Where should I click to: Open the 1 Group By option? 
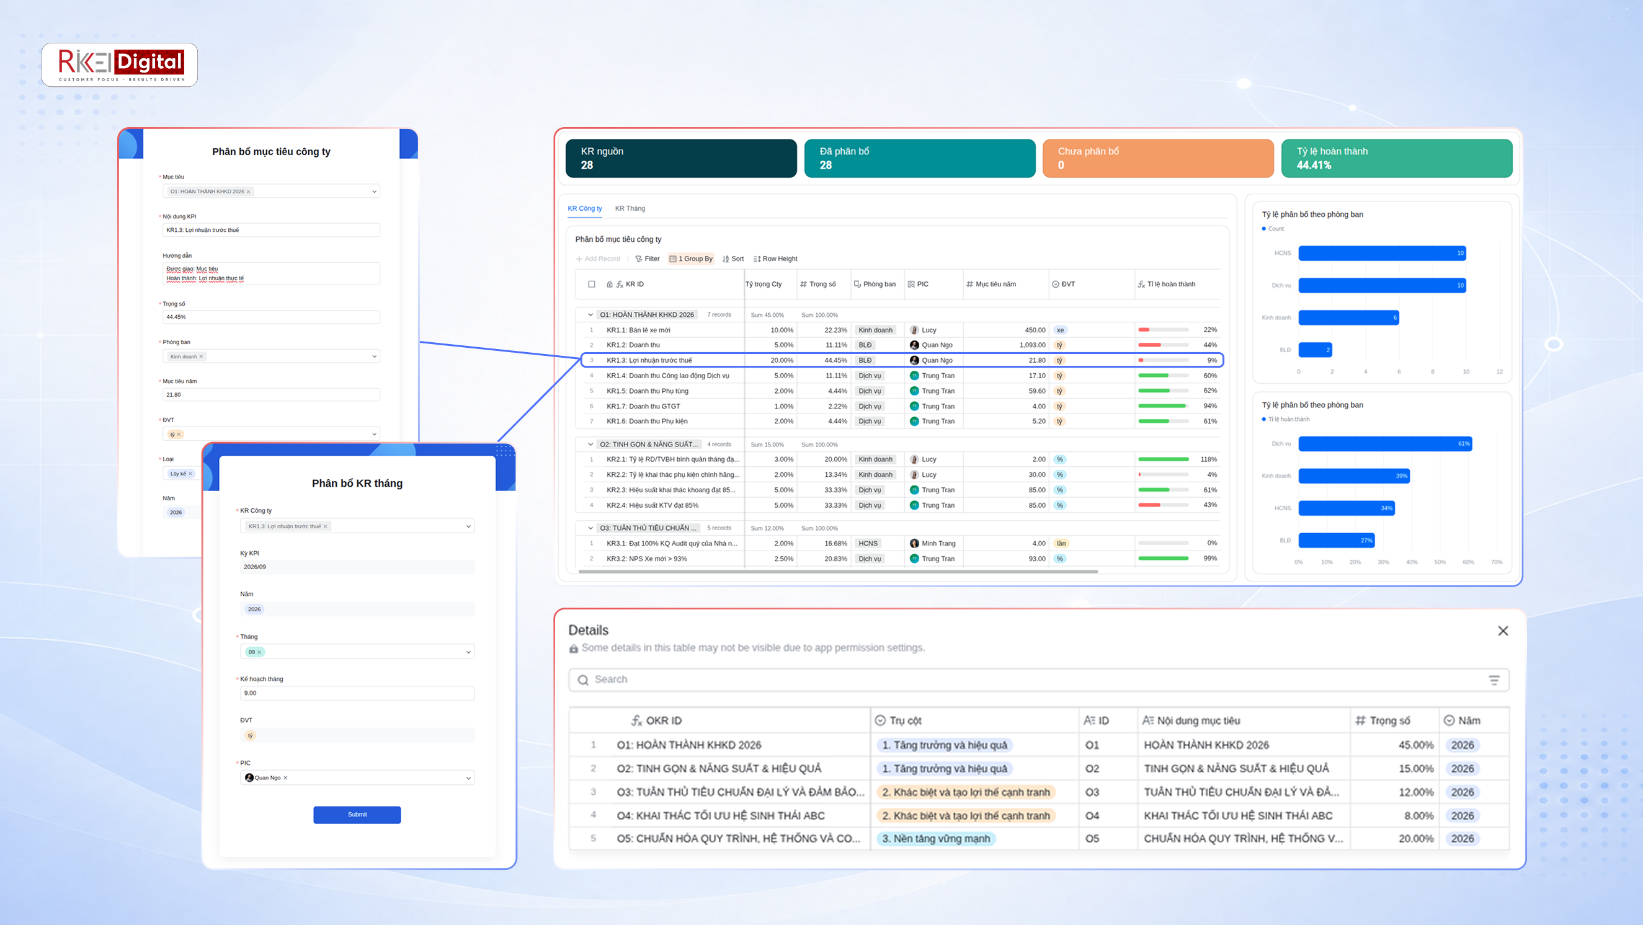(690, 259)
